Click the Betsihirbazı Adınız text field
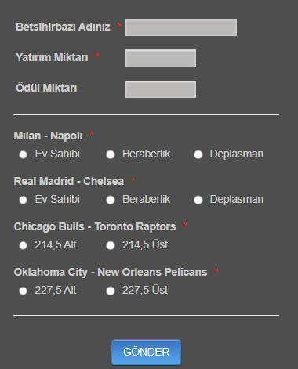 click(181, 27)
